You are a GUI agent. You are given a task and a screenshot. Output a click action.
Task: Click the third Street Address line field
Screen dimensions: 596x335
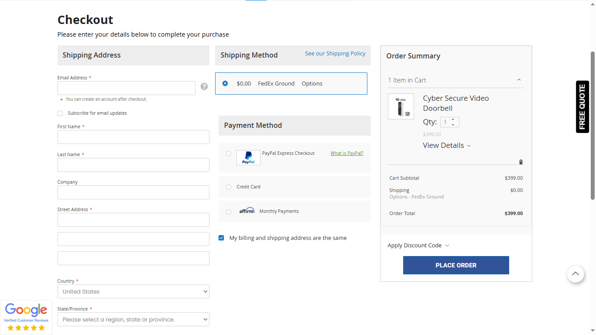(x=134, y=258)
